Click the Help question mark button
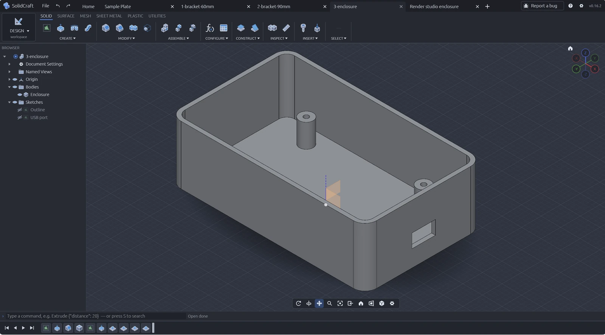This screenshot has width=605, height=335. pos(570,6)
